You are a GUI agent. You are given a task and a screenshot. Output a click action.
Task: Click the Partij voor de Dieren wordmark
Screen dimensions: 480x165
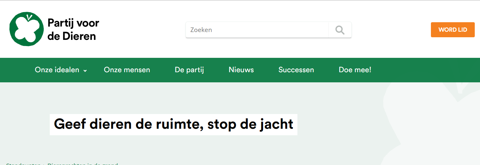point(73,29)
